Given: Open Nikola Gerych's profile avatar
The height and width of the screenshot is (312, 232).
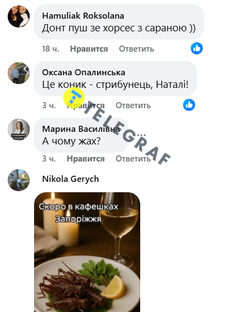Looking at the screenshot, I should pyautogui.click(x=19, y=180).
